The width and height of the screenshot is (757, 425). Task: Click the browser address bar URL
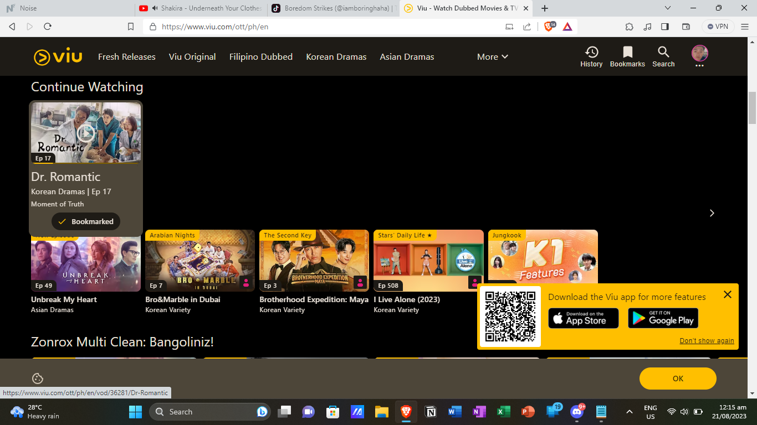(215, 27)
